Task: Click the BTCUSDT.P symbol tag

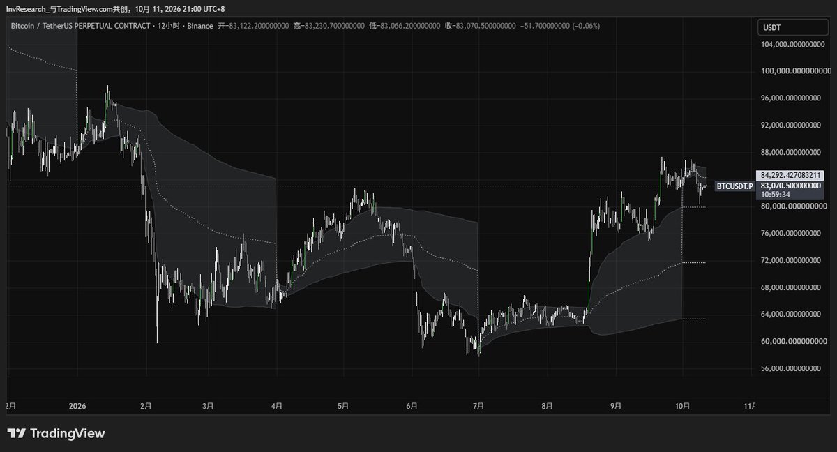Action: click(735, 186)
